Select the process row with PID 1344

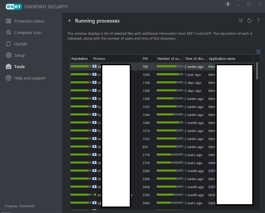click(162, 115)
